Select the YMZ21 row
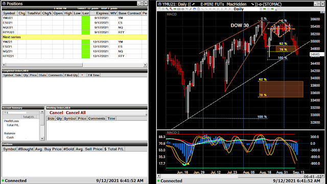The width and height of the screenshot is (327, 184). point(75,42)
